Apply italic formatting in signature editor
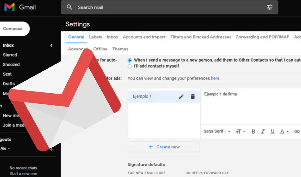Image resolution: width=301 pixels, height=177 pixels. [x=263, y=131]
